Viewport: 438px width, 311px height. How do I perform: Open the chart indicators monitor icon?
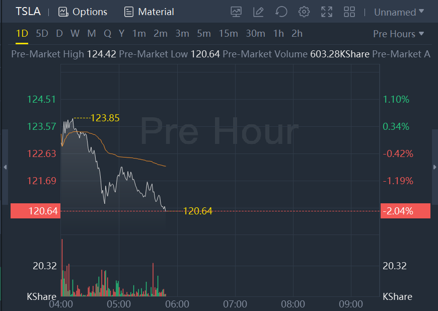click(x=236, y=12)
